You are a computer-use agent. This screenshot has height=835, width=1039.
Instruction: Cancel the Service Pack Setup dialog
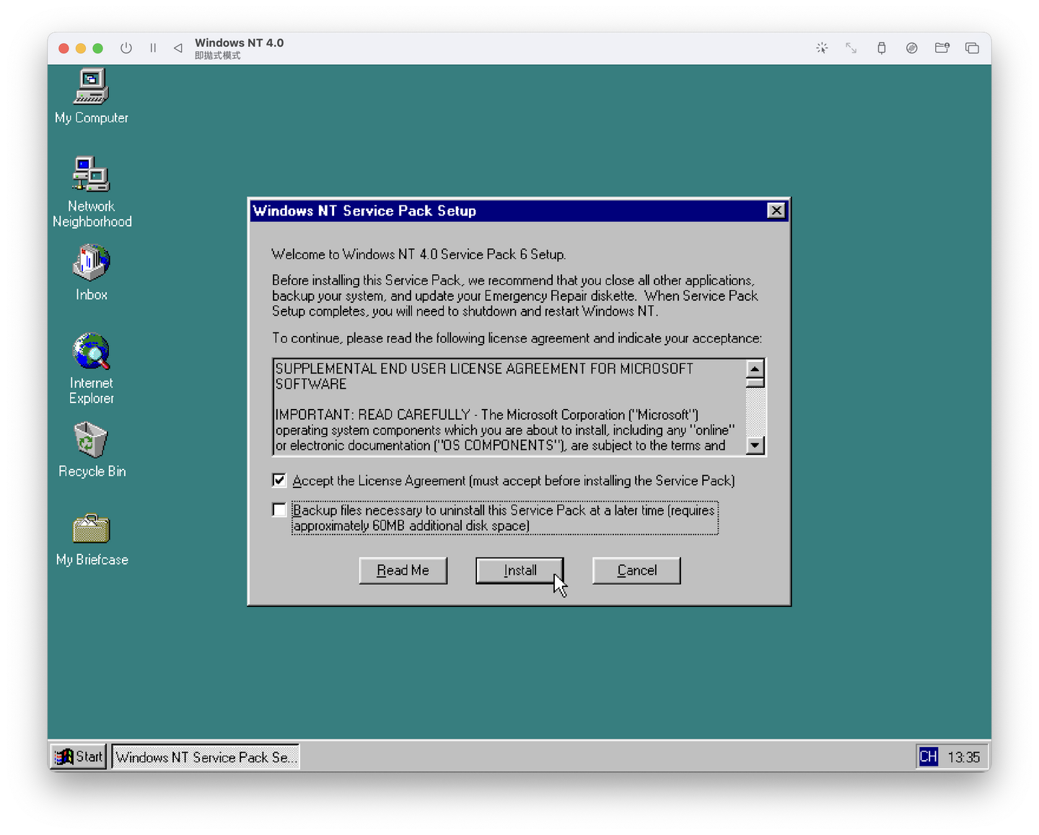click(x=636, y=570)
